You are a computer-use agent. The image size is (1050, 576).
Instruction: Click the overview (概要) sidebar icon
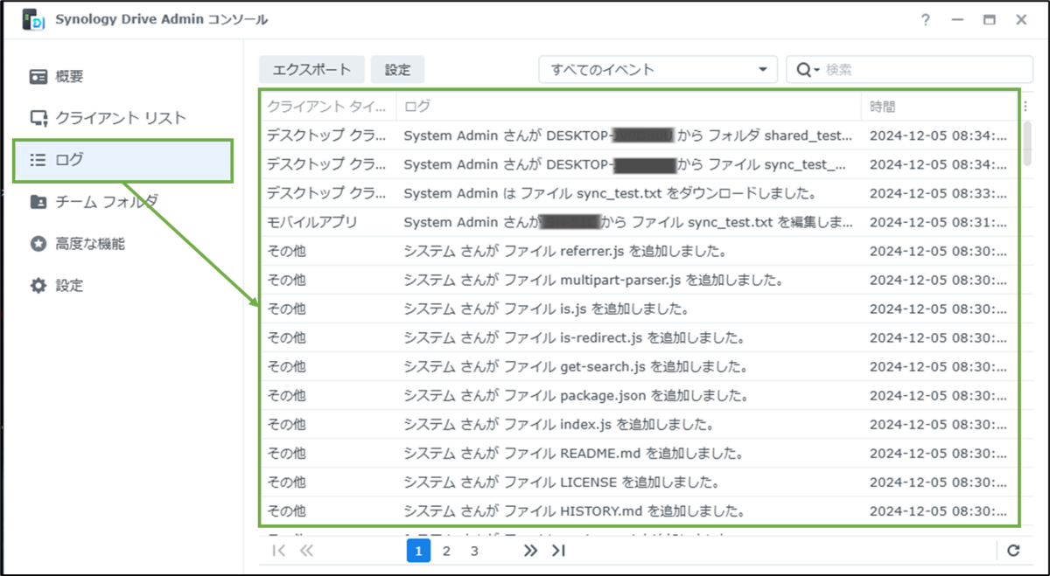coord(38,76)
